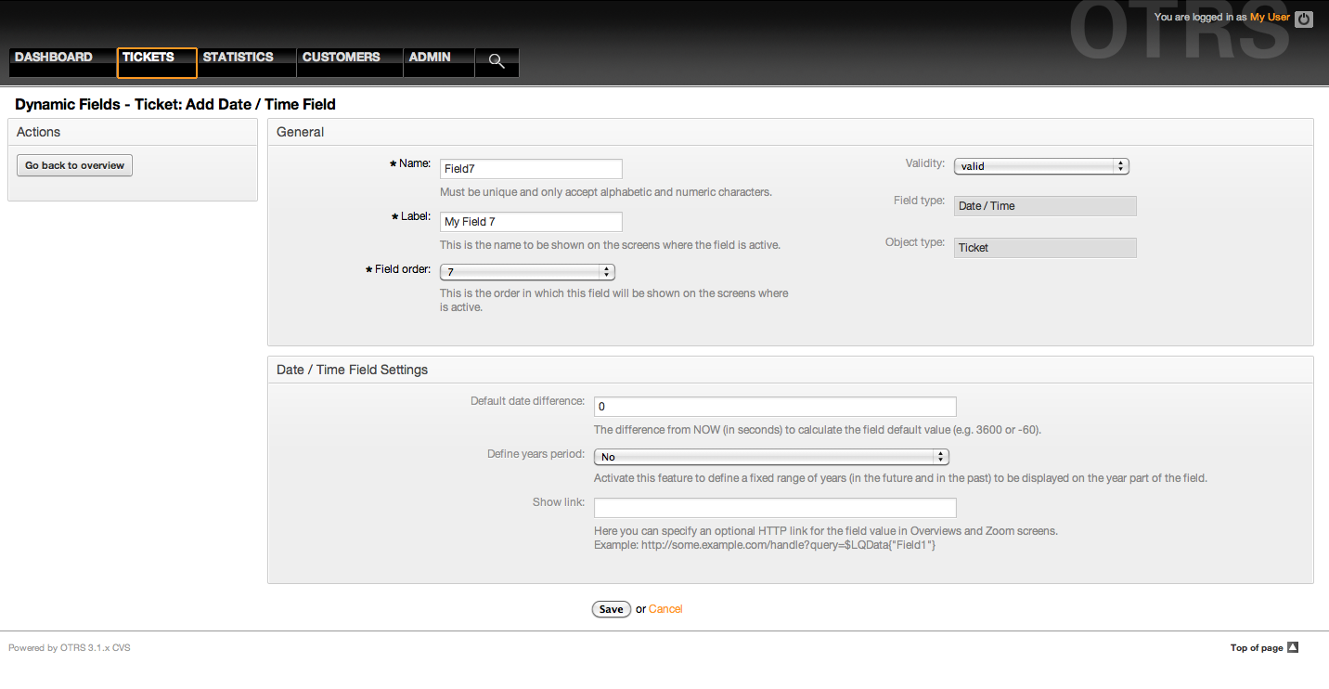Select the Default date difference field
This screenshot has width=1329, height=689.
tap(775, 407)
